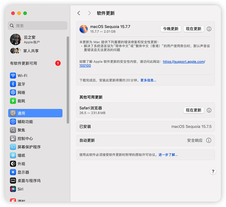Viewport: 226px width, 207px height.
Task: Click the 其他可用更新 heading
Action: (x=91, y=97)
